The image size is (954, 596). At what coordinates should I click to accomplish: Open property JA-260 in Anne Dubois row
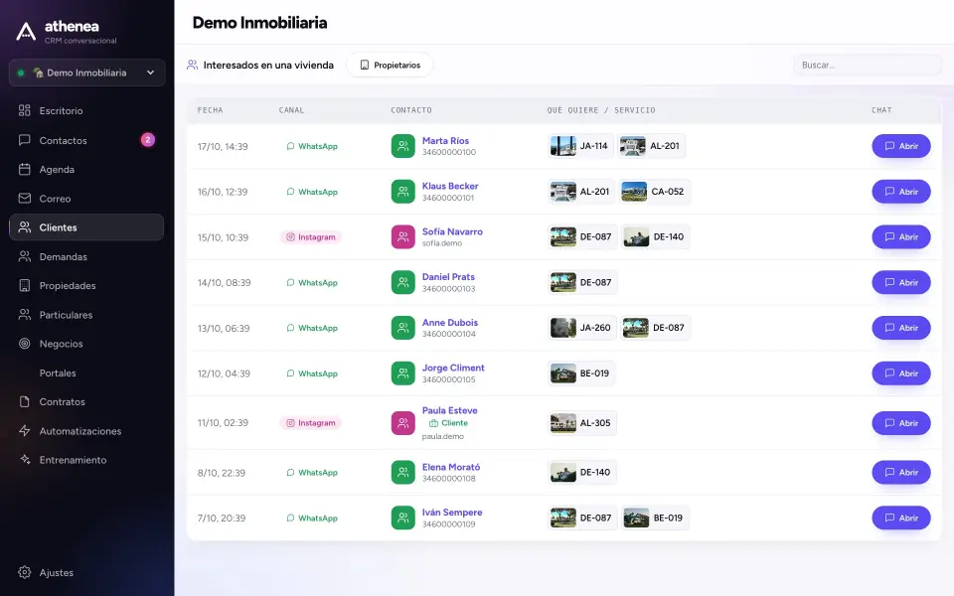tap(581, 328)
